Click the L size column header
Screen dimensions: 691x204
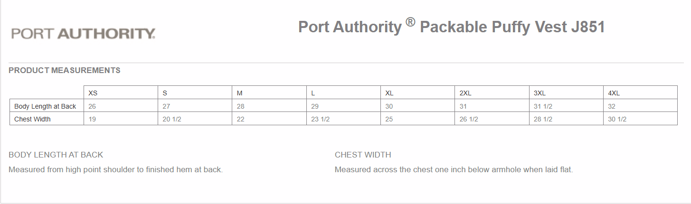(x=313, y=93)
